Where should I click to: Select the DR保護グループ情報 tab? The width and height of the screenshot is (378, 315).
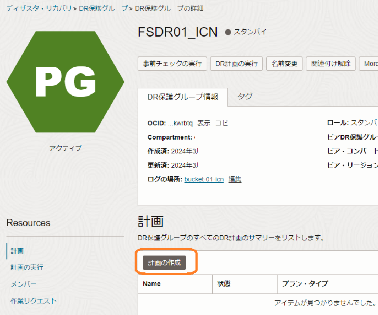pos(183,97)
